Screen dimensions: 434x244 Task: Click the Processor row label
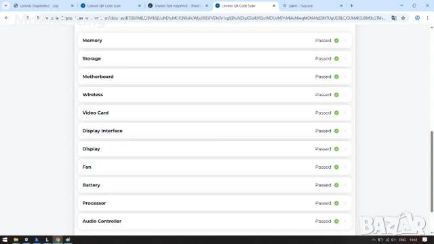[x=94, y=203]
